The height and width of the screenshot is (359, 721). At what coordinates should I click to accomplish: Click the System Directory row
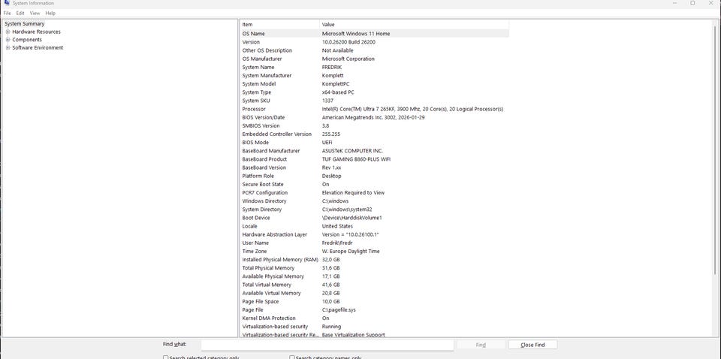374,209
